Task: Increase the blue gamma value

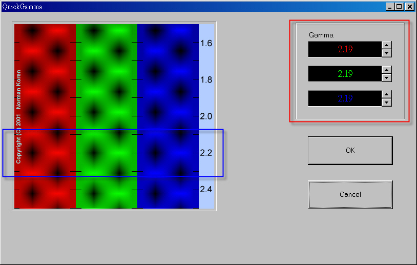Action: (x=386, y=94)
